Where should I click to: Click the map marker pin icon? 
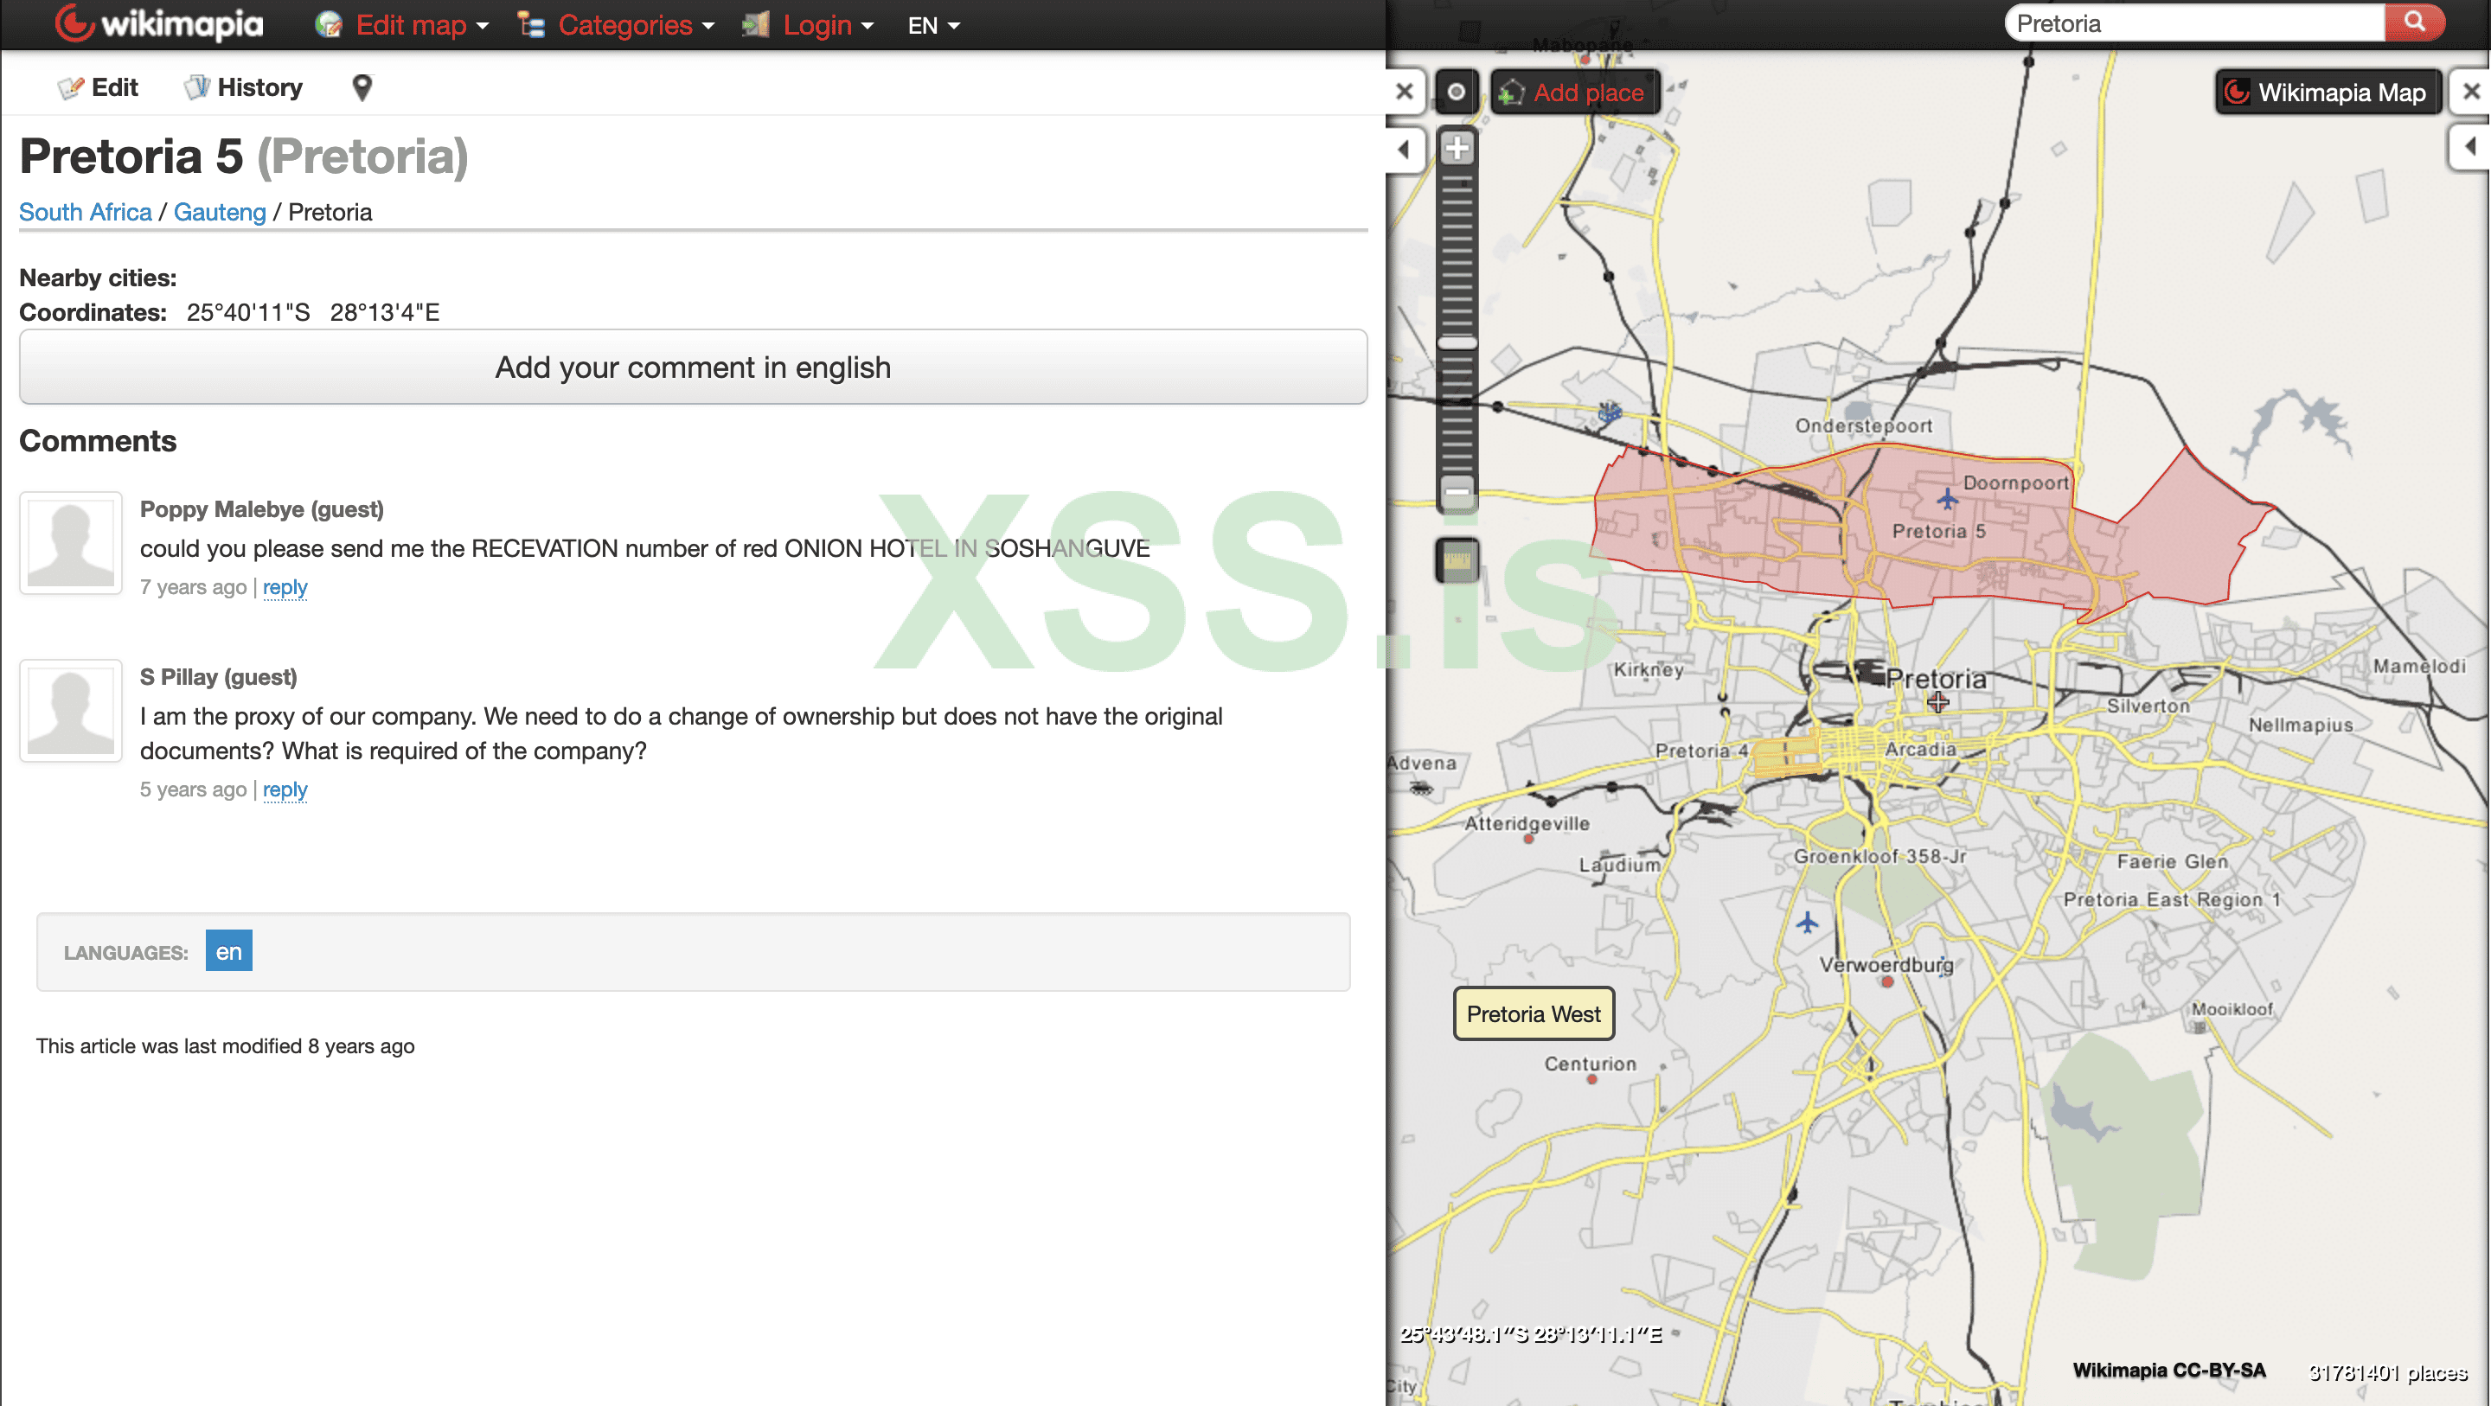pyautogui.click(x=362, y=88)
